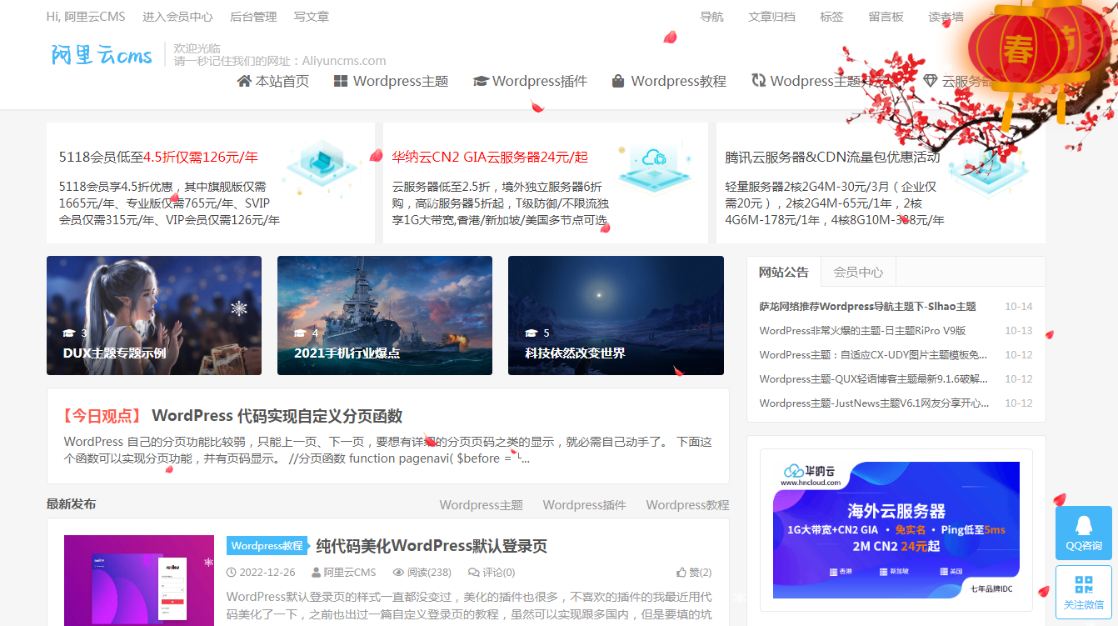Open announcement QUX轻语博客主题最新9.1.6

[873, 379]
